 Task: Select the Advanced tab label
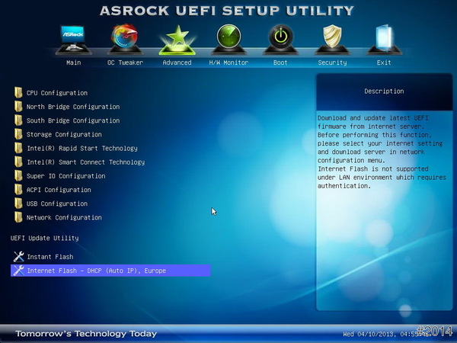pos(177,63)
